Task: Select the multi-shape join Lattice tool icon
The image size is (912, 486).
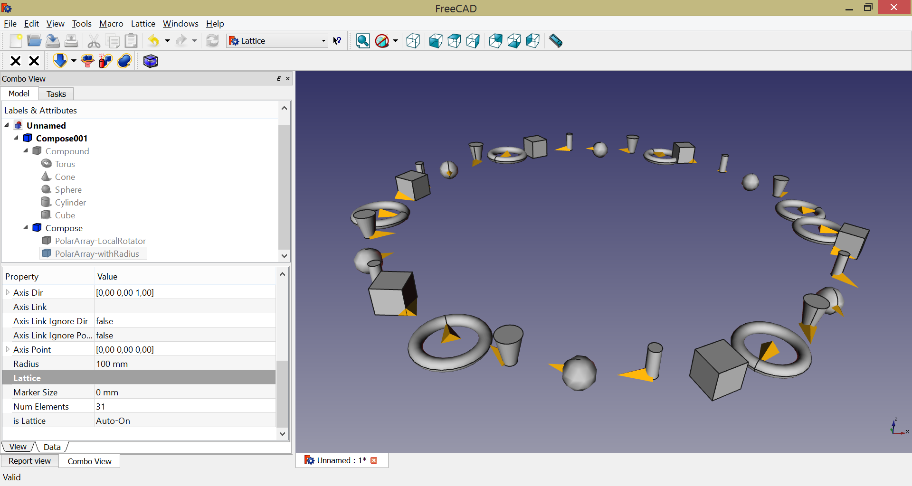Action: (x=87, y=61)
